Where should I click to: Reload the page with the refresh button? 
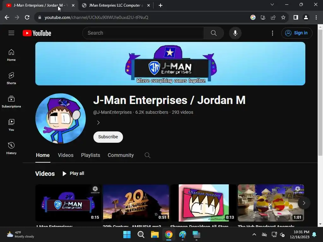click(x=27, y=17)
